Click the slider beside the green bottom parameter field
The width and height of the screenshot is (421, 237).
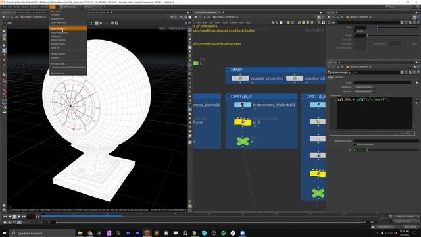tap(393, 150)
